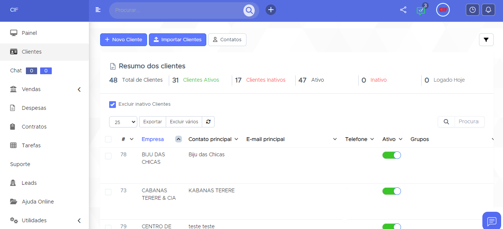Select the checkbox for CABANAS TERERE row
503x229 pixels.
(x=108, y=192)
